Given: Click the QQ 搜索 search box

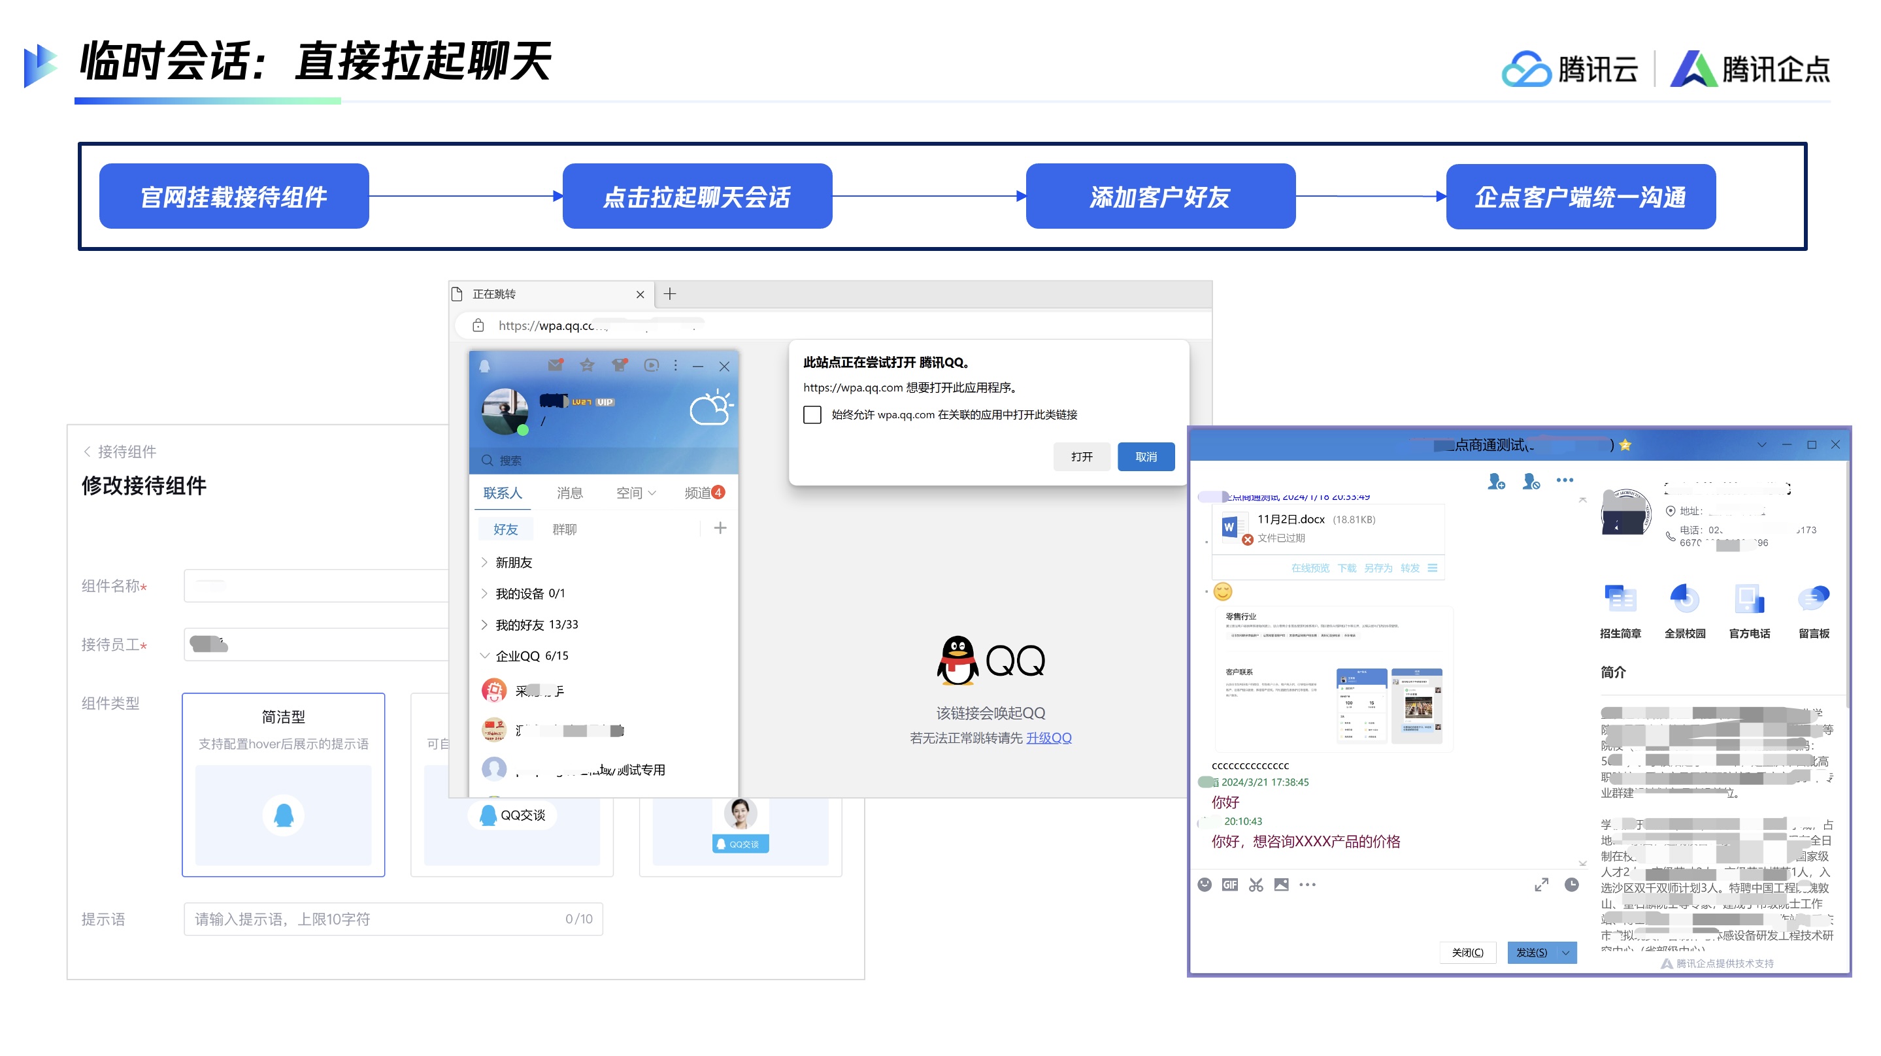Looking at the screenshot, I should point(603,460).
